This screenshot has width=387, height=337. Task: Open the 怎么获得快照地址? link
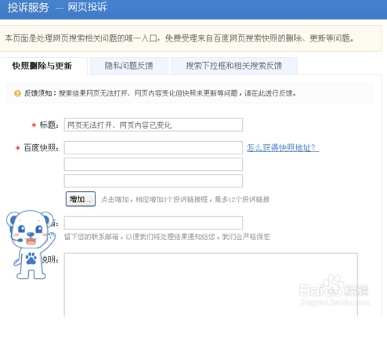pyautogui.click(x=283, y=147)
